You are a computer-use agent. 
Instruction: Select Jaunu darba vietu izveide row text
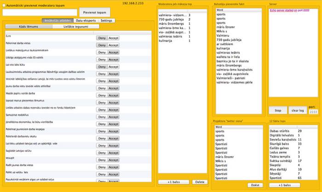pos(28,86)
